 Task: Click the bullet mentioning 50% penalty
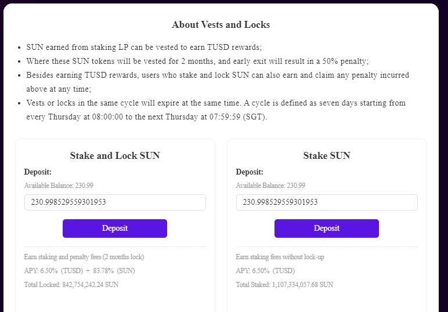click(197, 61)
